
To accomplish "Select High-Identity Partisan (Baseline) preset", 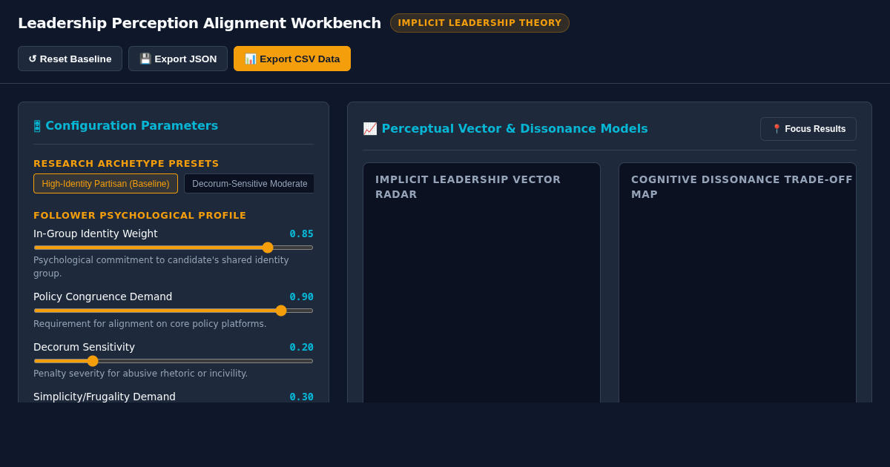I will click(x=105, y=184).
